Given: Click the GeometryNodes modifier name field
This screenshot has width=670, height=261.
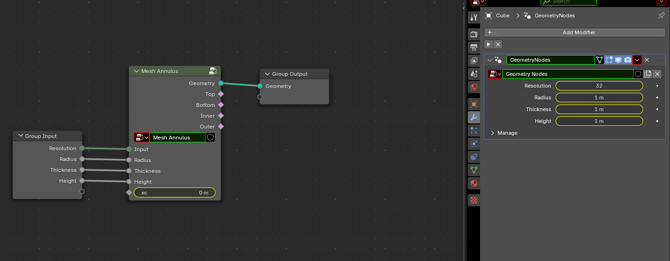Looking at the screenshot, I should pyautogui.click(x=550, y=60).
